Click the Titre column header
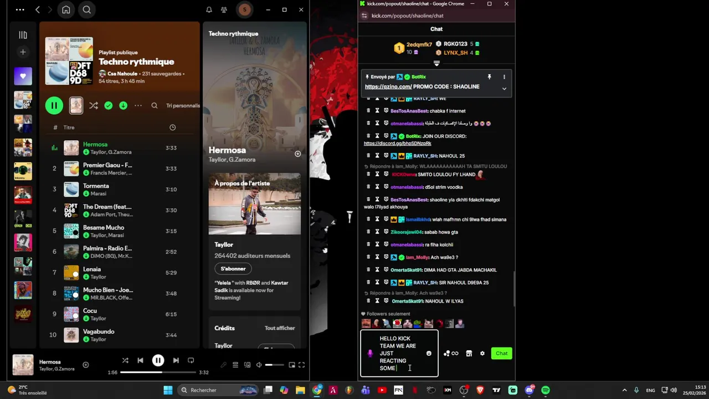Screen dimensions: 709x399 pos(69,127)
